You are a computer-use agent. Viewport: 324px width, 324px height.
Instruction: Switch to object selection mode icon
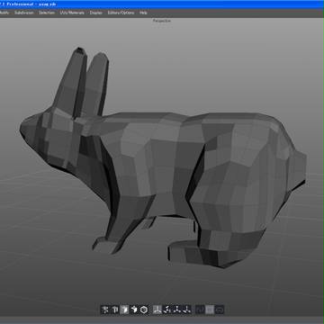click(x=134, y=310)
